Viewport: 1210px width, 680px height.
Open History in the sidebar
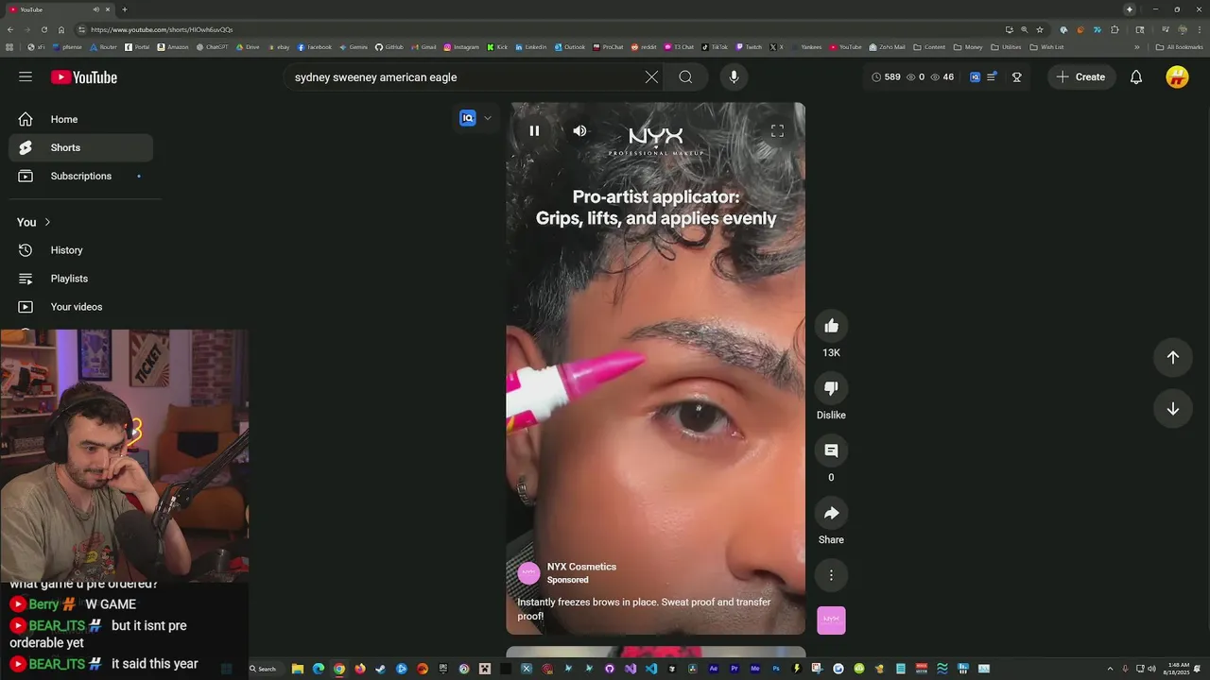(x=81, y=250)
